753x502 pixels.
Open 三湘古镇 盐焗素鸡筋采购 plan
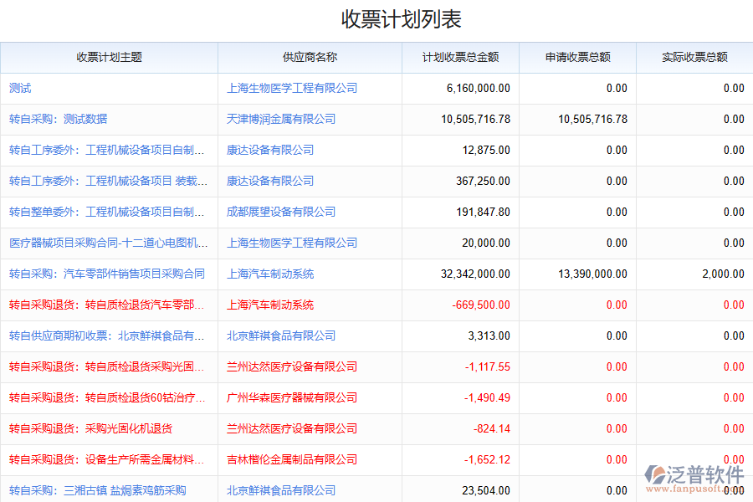(x=97, y=490)
